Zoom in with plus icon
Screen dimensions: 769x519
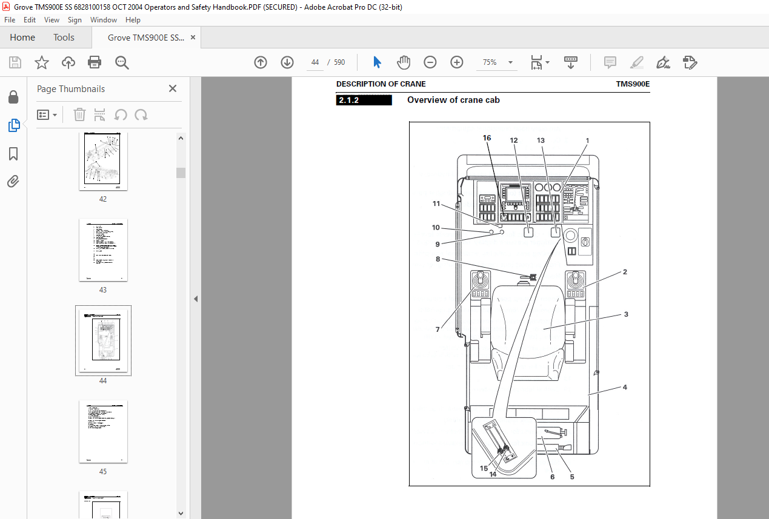pos(457,62)
